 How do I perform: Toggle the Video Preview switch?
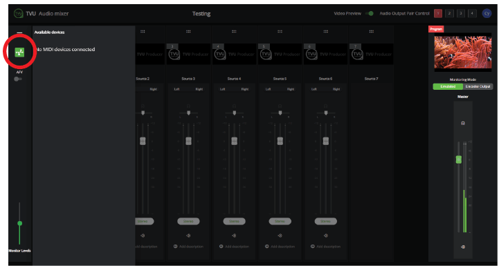tap(370, 13)
